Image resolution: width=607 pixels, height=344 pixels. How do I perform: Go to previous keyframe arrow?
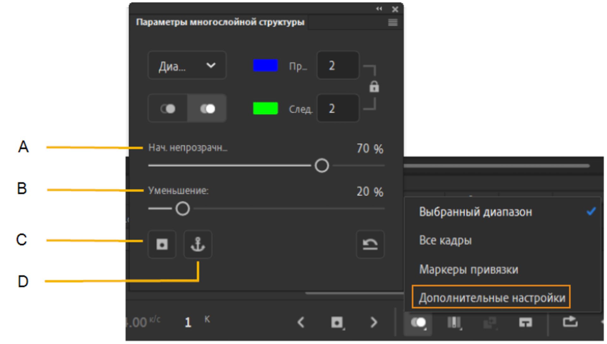[301, 322]
